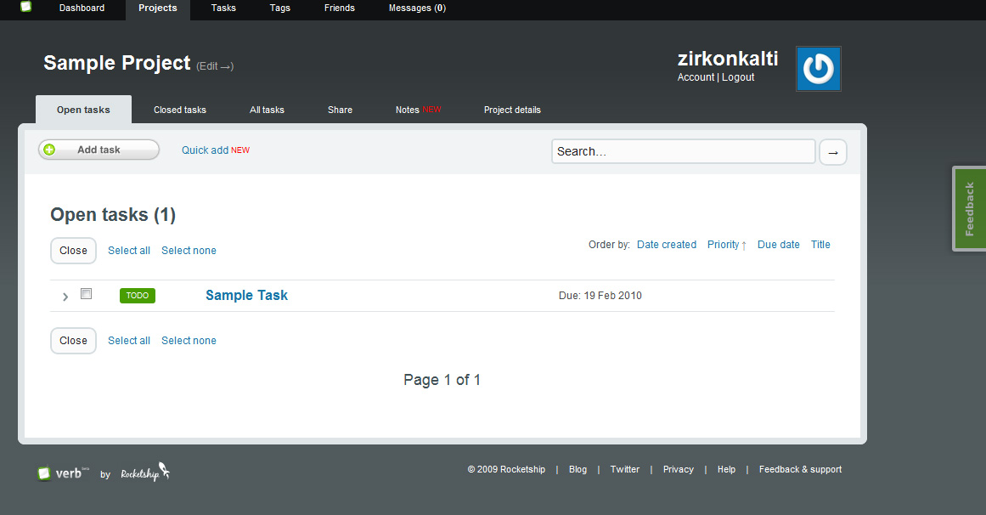
Task: Switch to the Closed tasks tab
Action: point(180,110)
